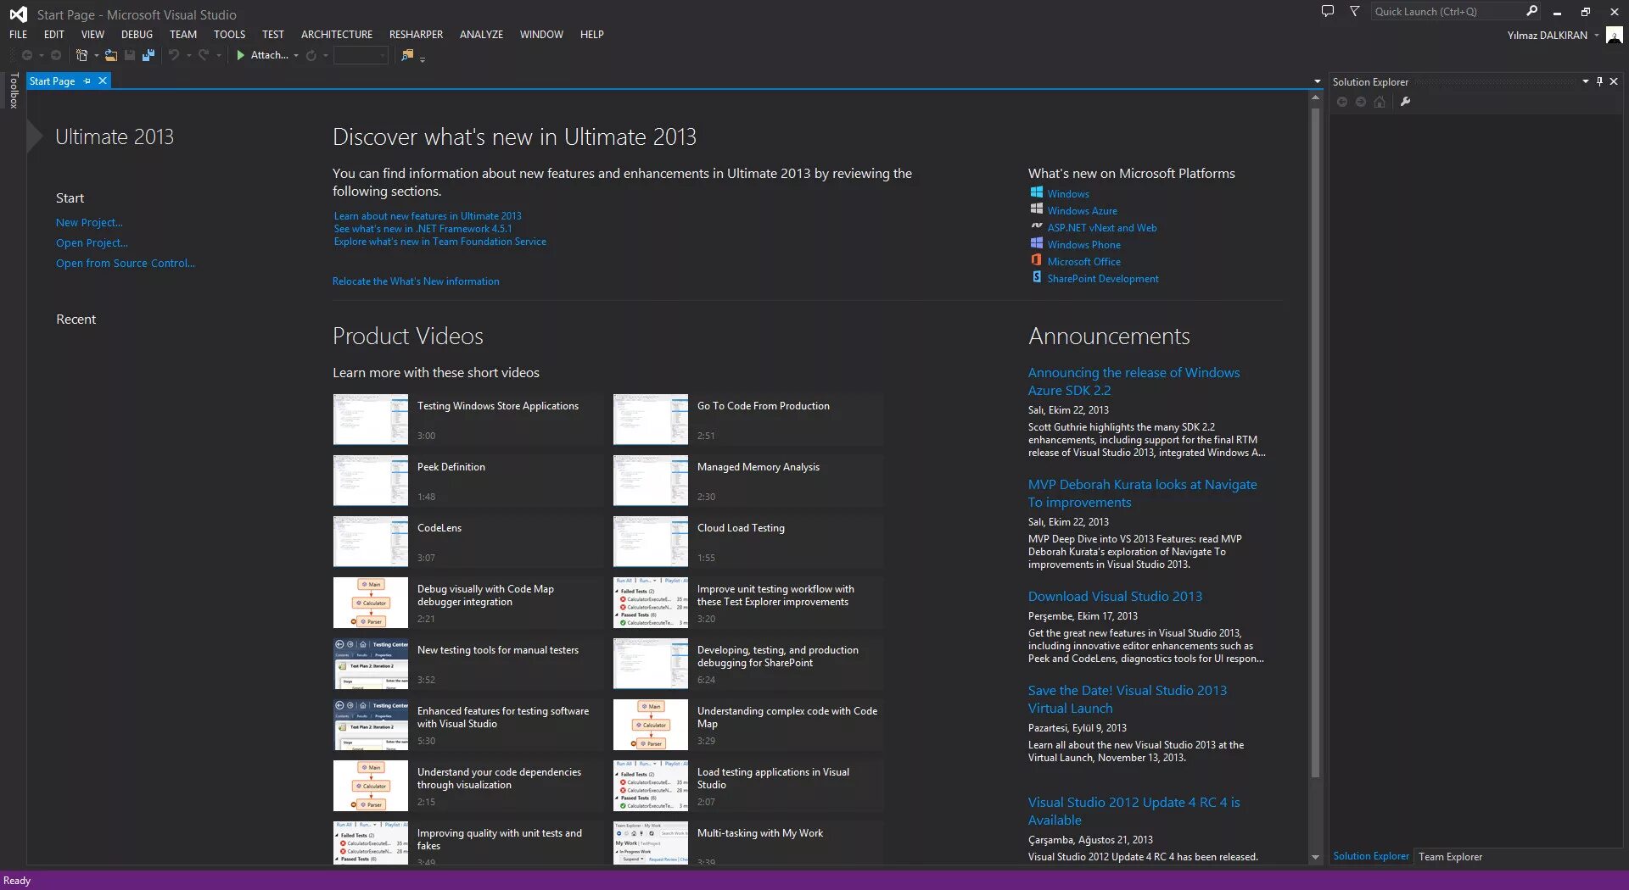Click the Open File folder icon
1629x890 pixels.
click(111, 55)
